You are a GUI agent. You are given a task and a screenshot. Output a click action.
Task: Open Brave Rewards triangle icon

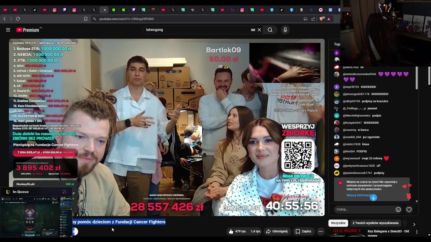pyautogui.click(x=329, y=19)
